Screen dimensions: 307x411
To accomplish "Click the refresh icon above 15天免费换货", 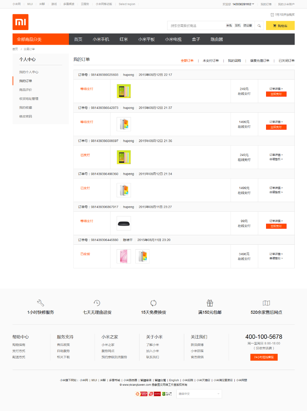I will [x=153, y=302].
